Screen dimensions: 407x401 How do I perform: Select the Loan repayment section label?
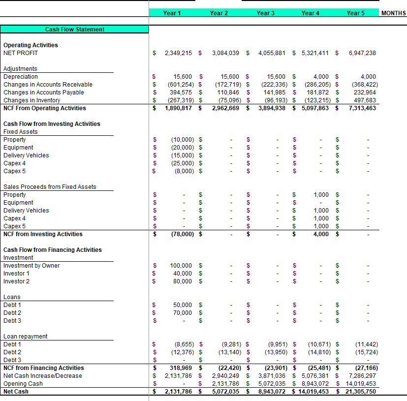tap(24, 336)
